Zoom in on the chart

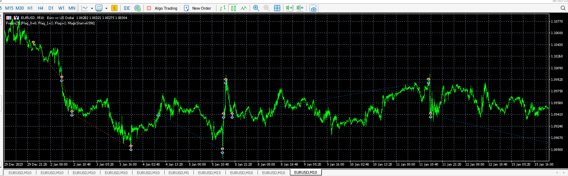(x=256, y=8)
